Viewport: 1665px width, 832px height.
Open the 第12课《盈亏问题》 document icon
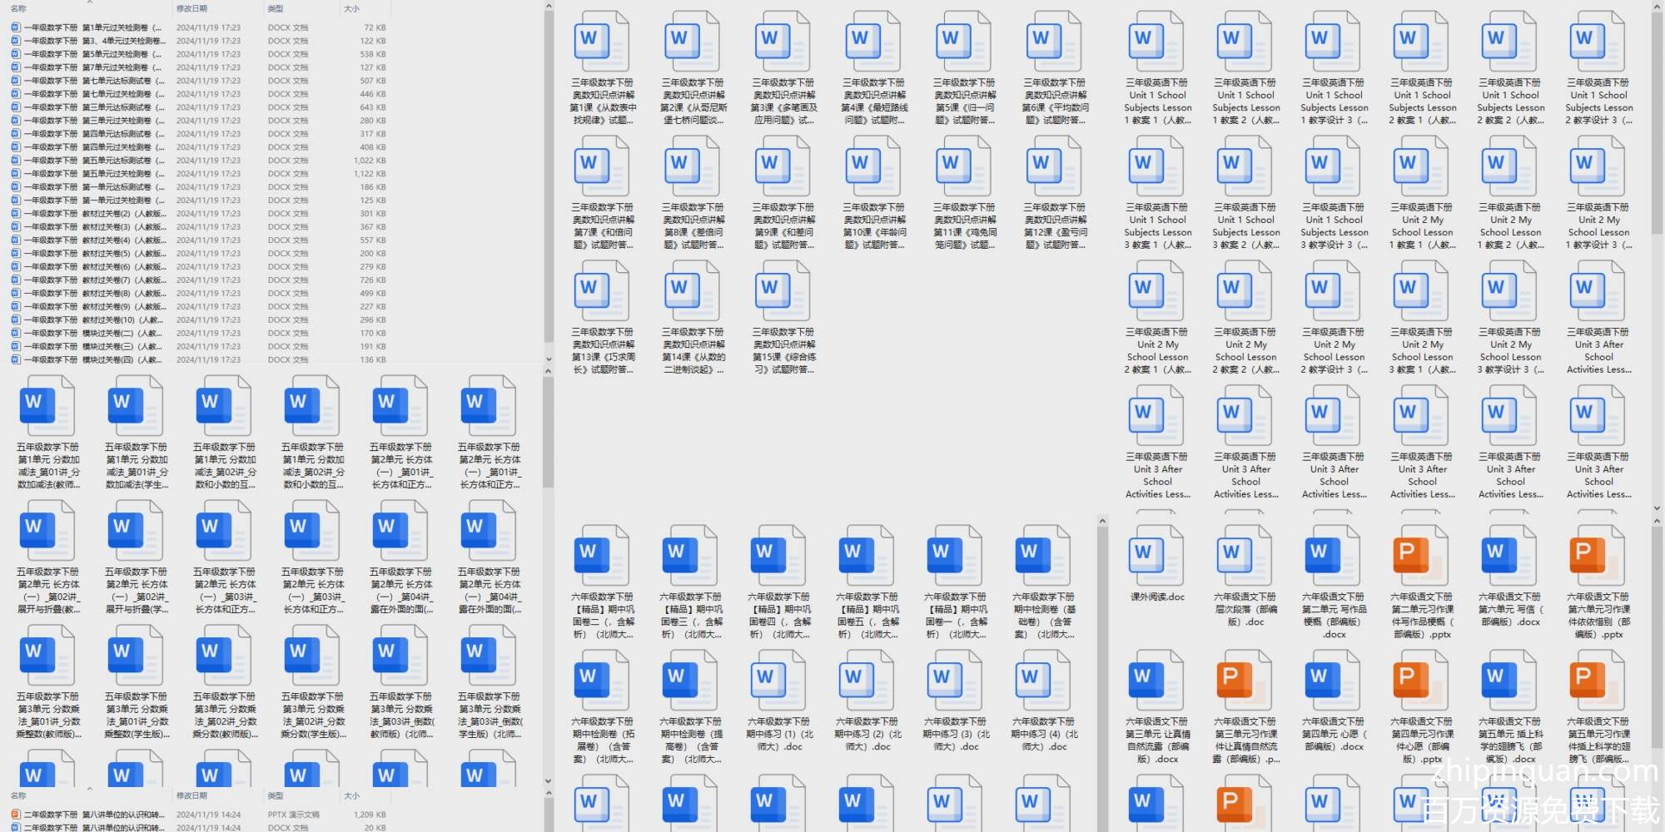(1053, 166)
